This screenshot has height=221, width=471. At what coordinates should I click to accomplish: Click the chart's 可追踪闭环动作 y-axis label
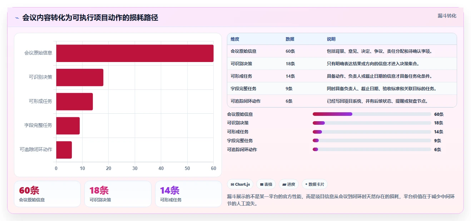tap(36, 150)
